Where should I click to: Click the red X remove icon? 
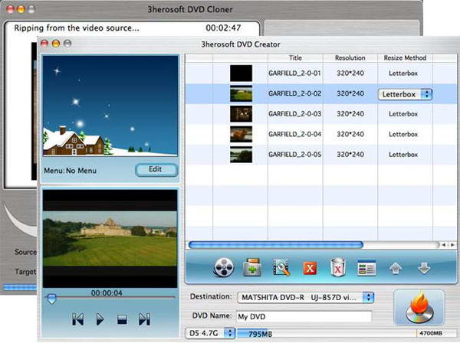(x=310, y=268)
